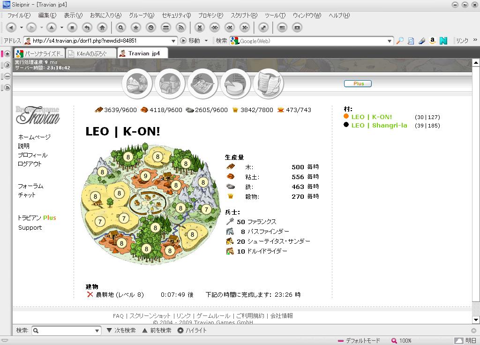Image resolution: width=480 pixels, height=345 pixels.
Task: Click the Plus button
Action: (358, 83)
